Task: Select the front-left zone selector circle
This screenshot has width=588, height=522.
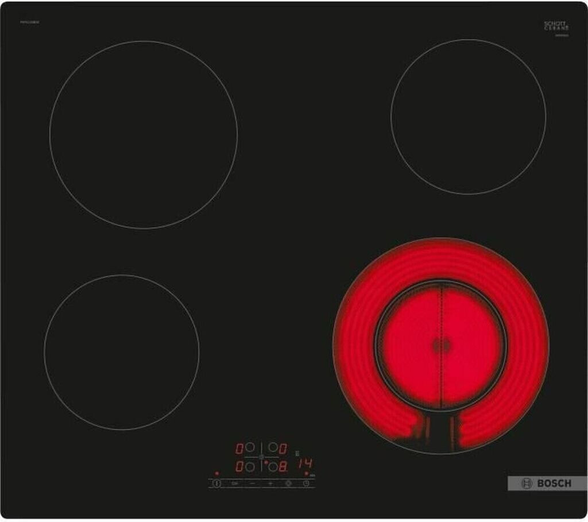Action: (x=250, y=467)
